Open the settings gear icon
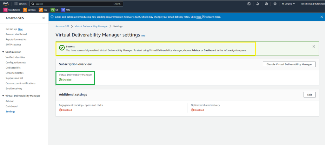 (275, 4)
